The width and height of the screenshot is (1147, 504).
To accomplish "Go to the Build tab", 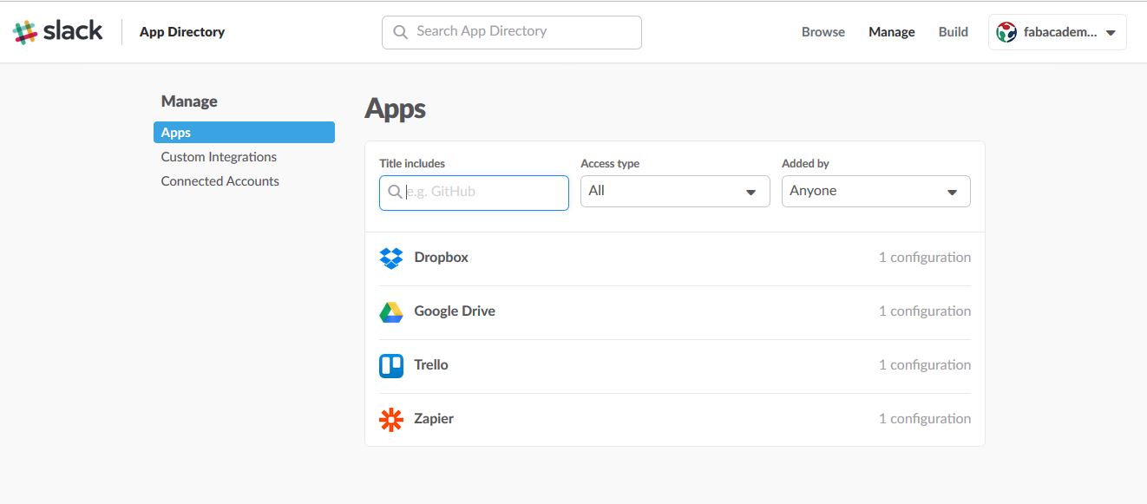I will point(954,32).
